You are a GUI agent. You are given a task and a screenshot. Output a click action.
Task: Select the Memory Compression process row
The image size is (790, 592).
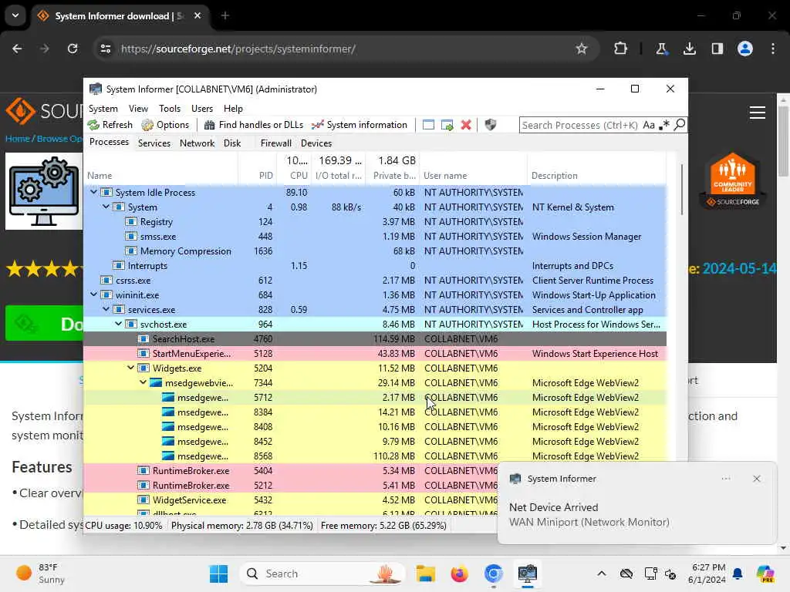[375, 251]
